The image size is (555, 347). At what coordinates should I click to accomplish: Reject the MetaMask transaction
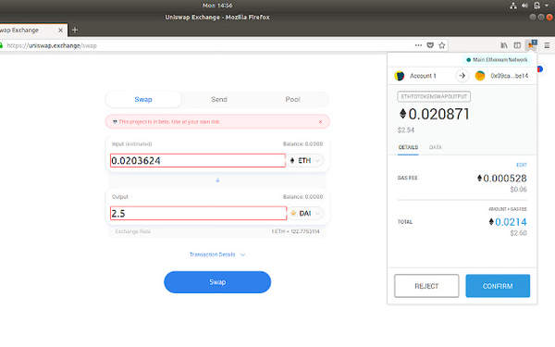(x=426, y=286)
